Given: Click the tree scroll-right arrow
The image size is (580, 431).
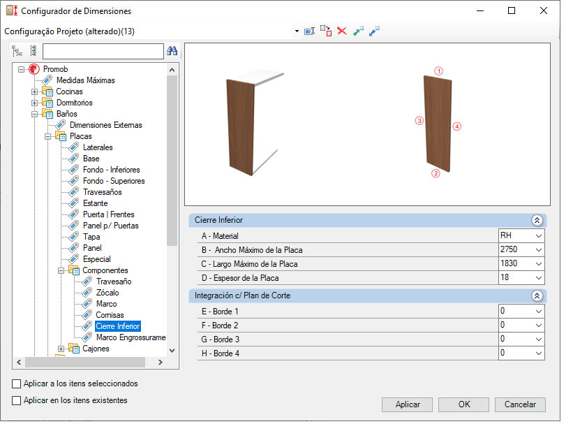Looking at the screenshot, I should (160, 362).
